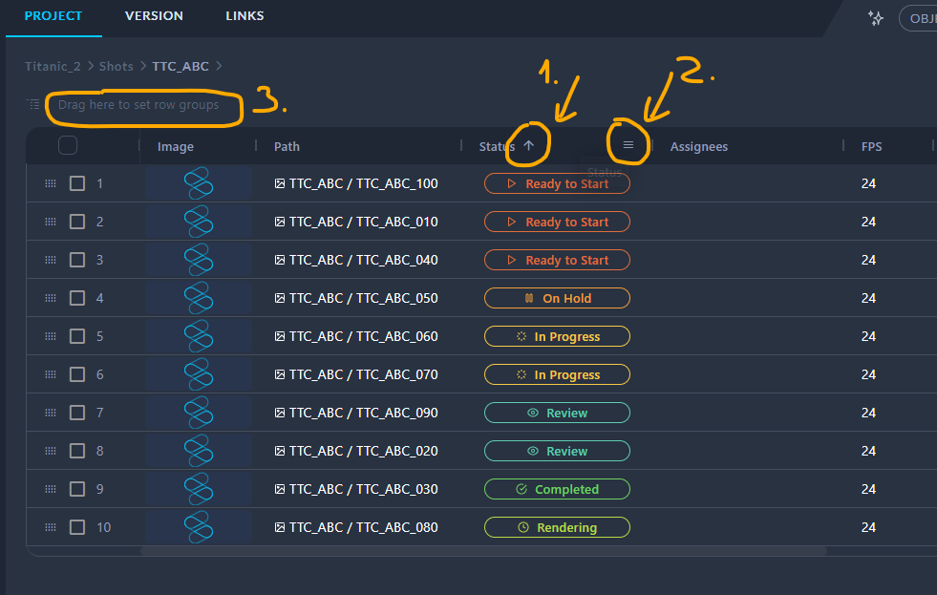Click the drag handle of row 10
Image resolution: width=937 pixels, height=595 pixels.
(51, 527)
